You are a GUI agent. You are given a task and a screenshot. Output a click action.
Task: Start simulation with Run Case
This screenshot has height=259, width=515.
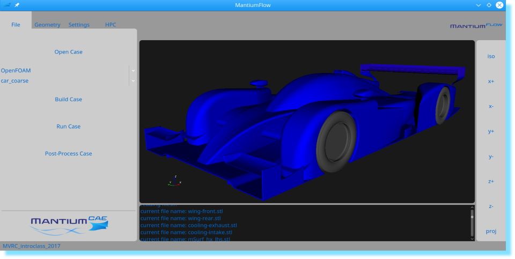(68, 127)
